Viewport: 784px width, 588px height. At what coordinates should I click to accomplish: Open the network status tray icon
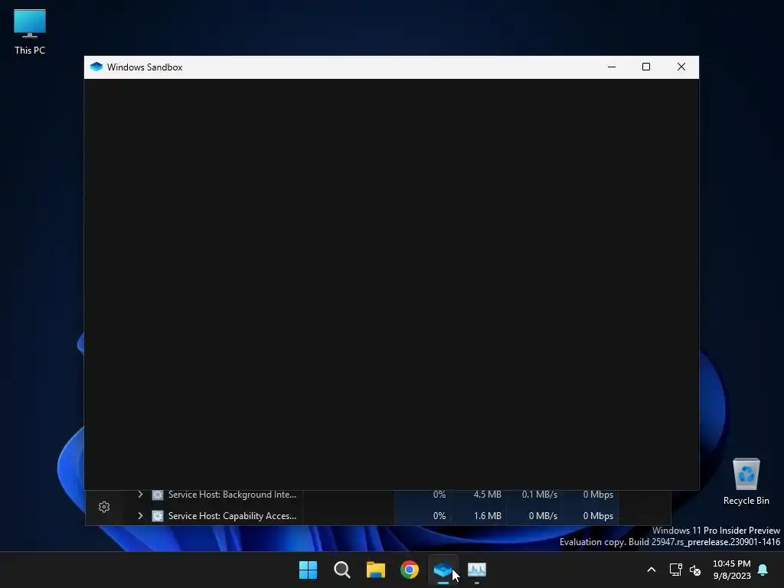675,570
